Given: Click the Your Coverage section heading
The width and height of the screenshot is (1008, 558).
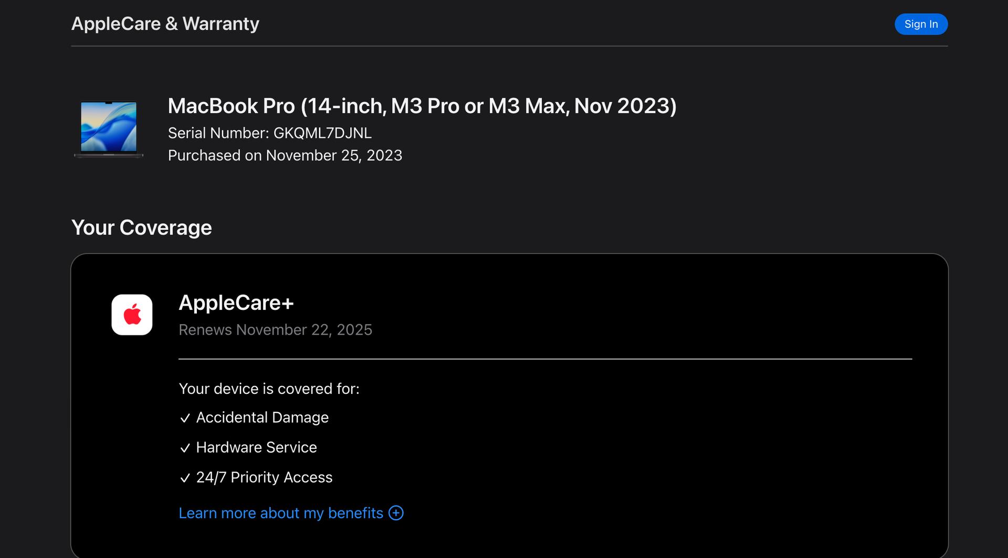Looking at the screenshot, I should click(x=141, y=228).
